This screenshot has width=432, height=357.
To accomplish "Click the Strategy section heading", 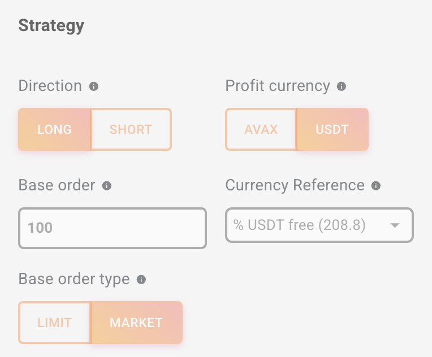I will (51, 25).
